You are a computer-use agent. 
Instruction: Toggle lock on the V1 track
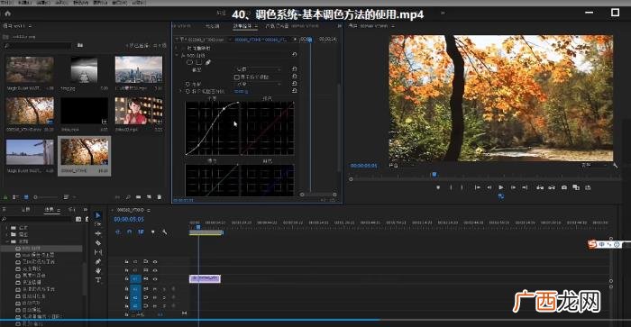(x=126, y=278)
